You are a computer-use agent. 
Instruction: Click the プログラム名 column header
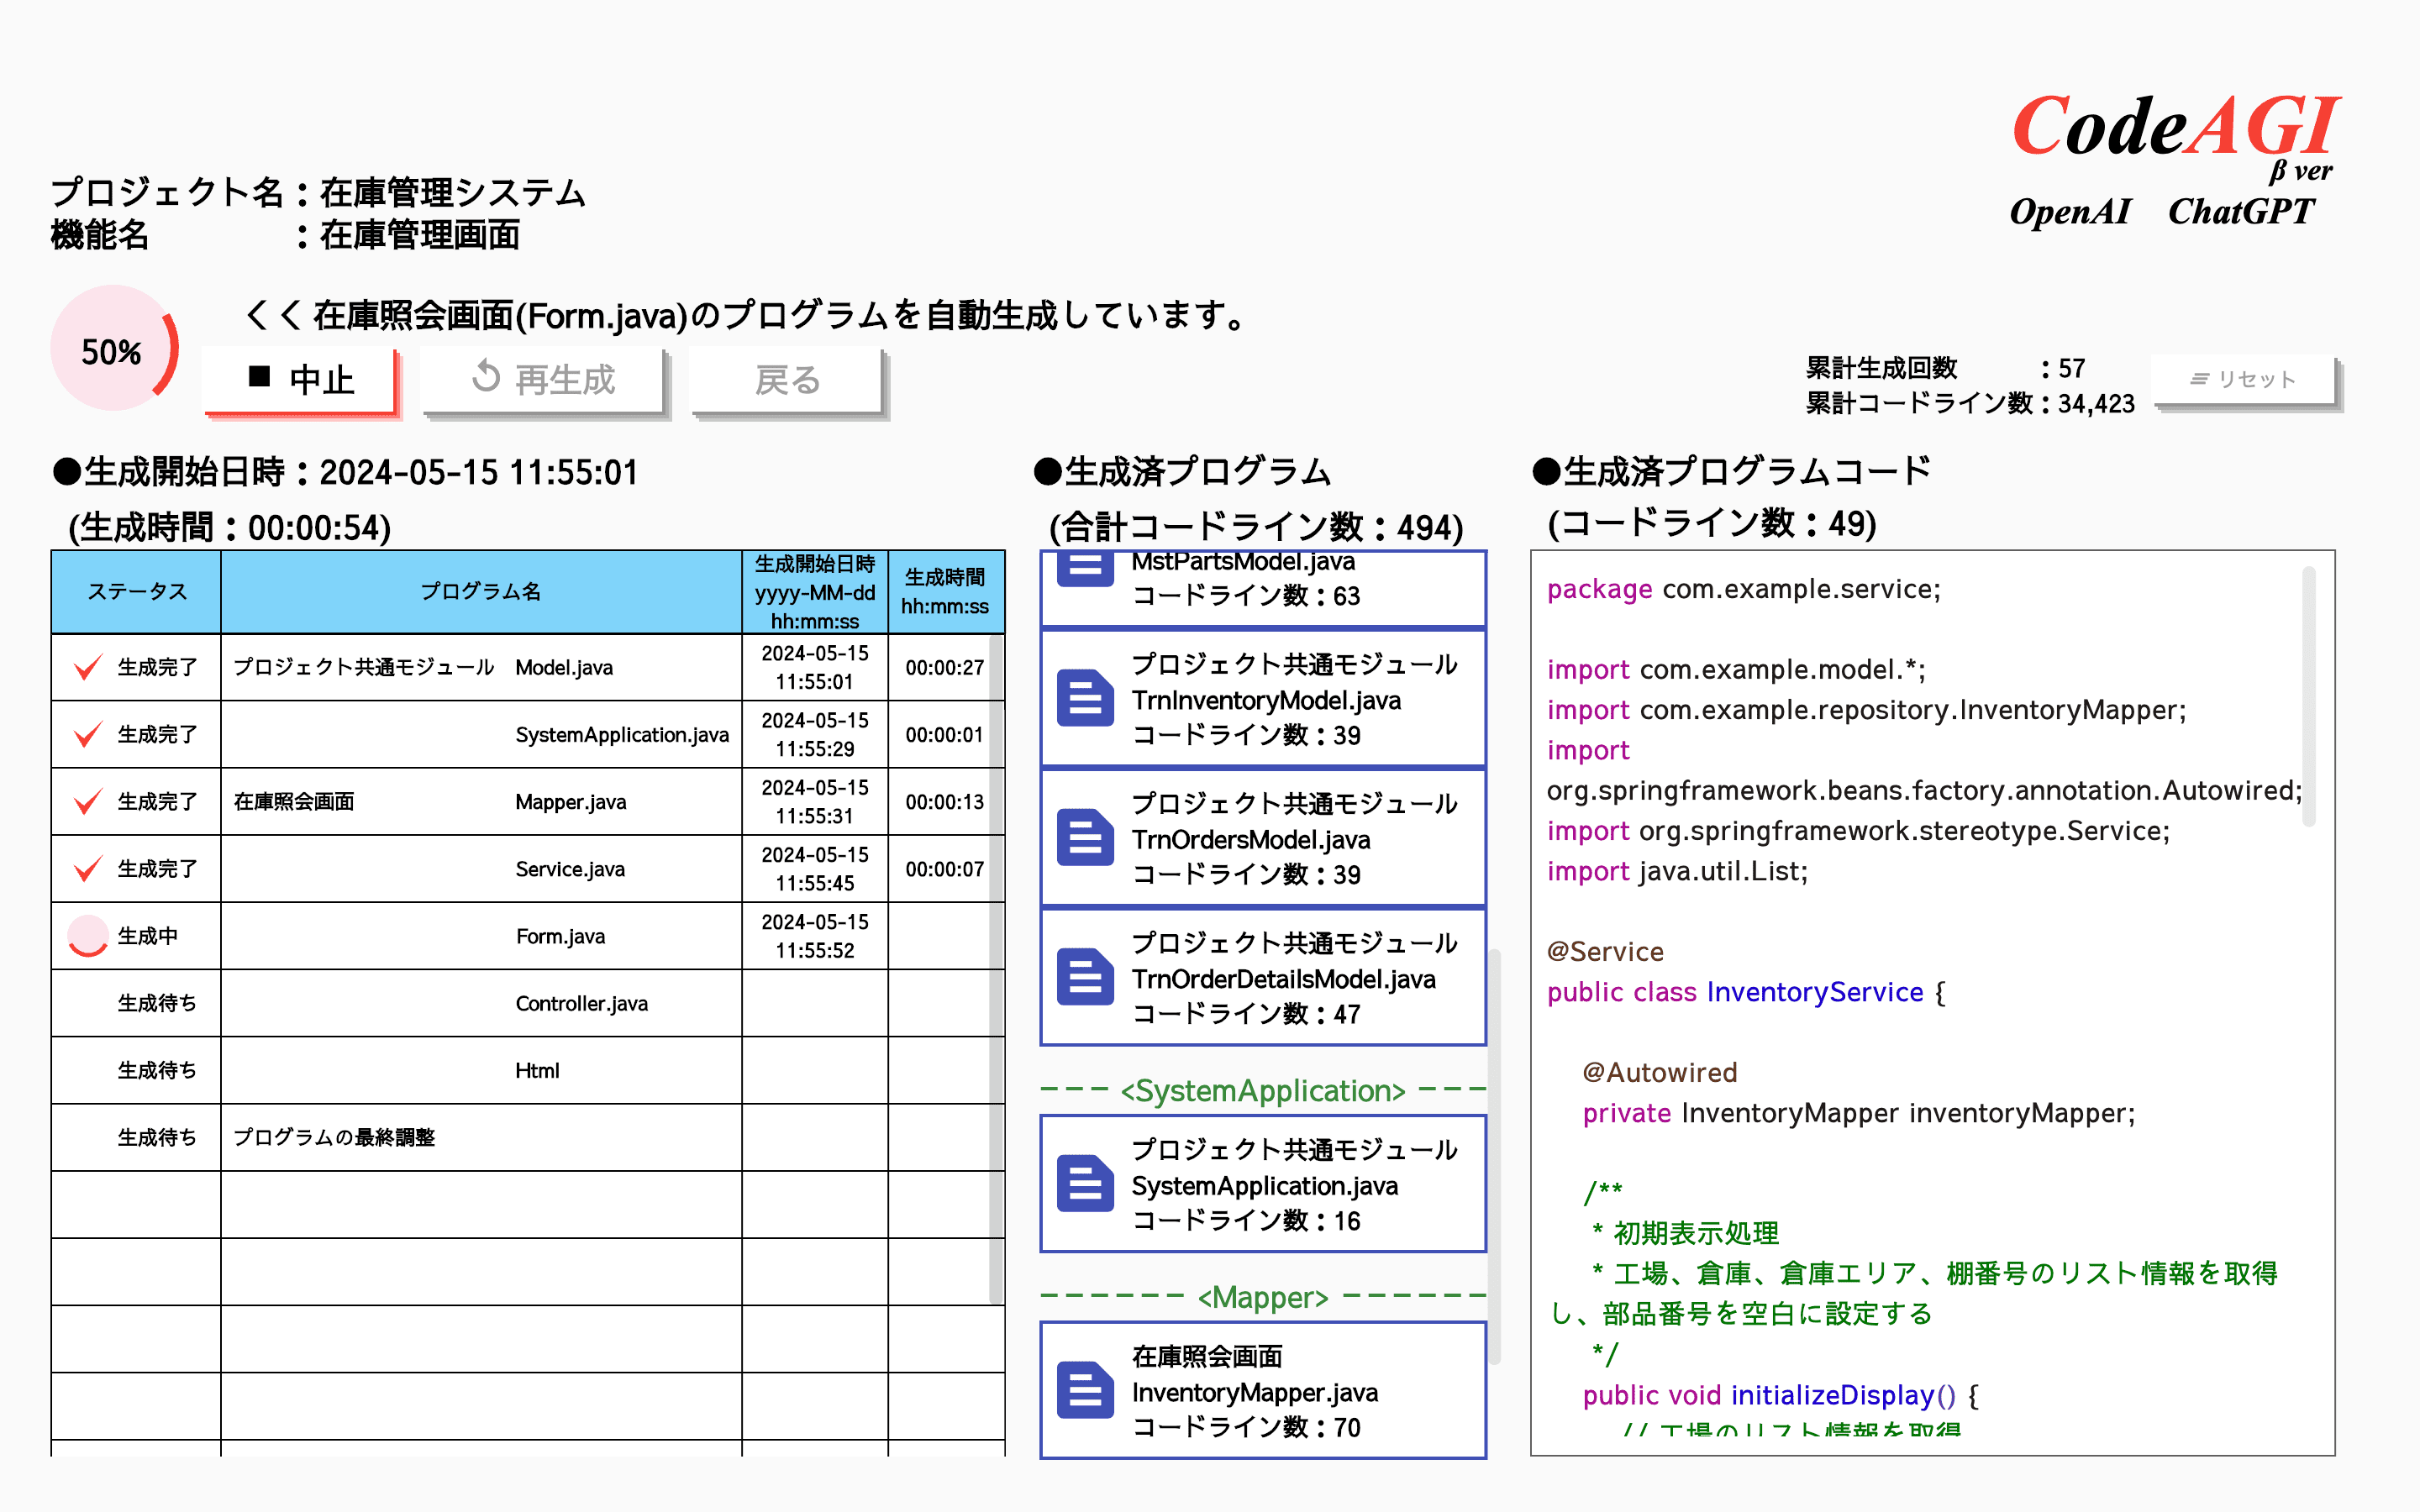(480, 591)
